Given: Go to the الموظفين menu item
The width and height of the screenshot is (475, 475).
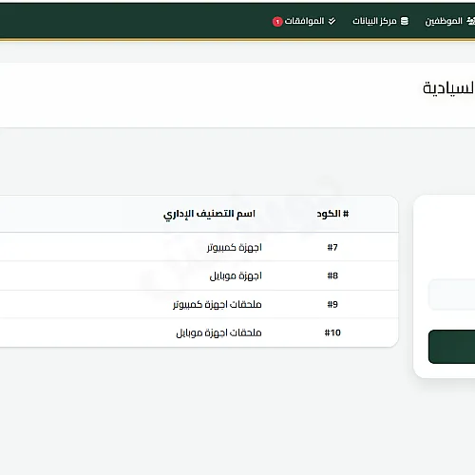Looking at the screenshot, I should (449, 21).
